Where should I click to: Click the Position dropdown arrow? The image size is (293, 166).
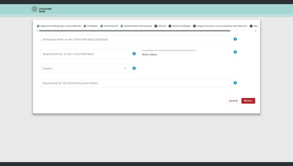click(125, 68)
